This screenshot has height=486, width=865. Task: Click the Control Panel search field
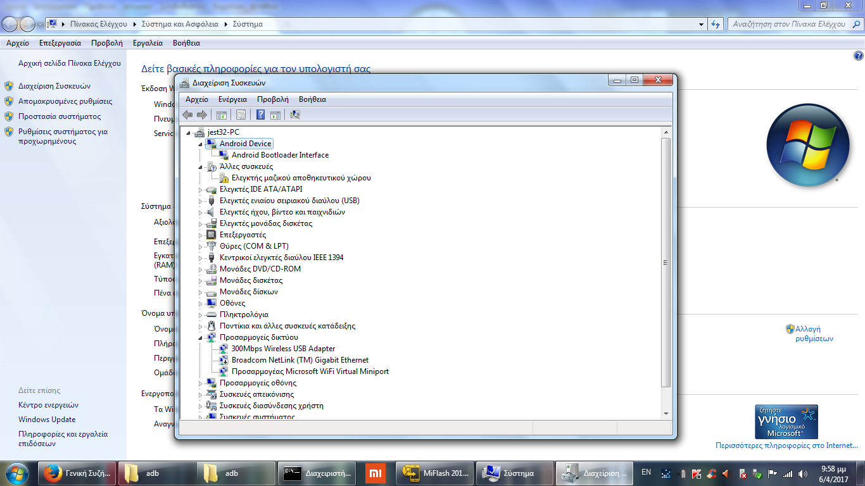point(788,24)
